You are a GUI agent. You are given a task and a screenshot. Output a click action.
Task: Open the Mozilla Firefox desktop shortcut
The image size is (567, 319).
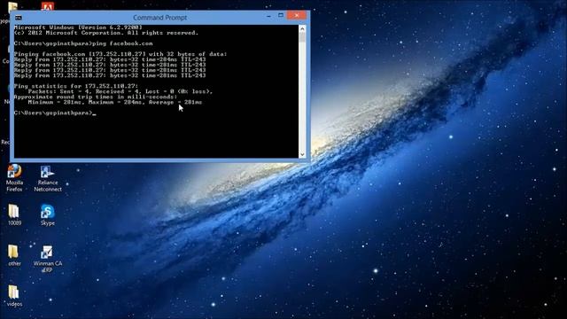(14, 178)
